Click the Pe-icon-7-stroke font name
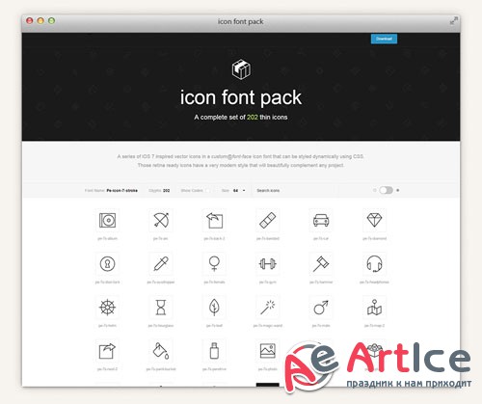The image size is (482, 404). tap(122, 191)
